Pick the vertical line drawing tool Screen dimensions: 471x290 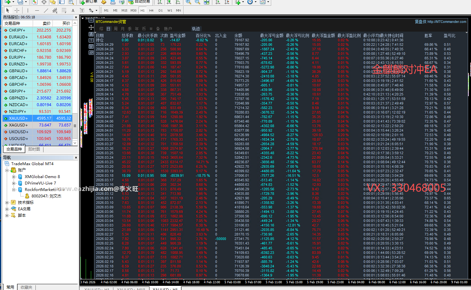pos(28,10)
